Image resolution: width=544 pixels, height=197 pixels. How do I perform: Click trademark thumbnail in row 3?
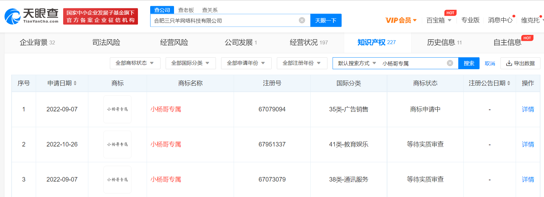point(117,180)
